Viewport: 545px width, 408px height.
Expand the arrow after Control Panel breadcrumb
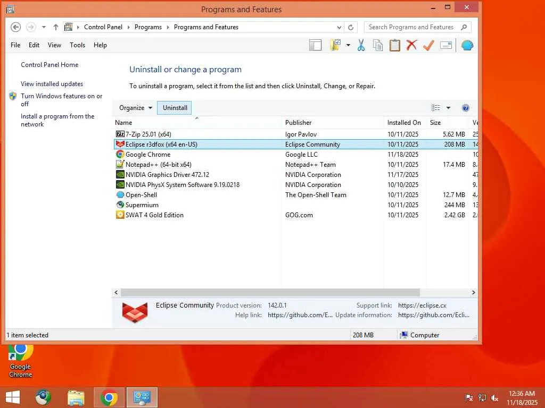(x=129, y=27)
